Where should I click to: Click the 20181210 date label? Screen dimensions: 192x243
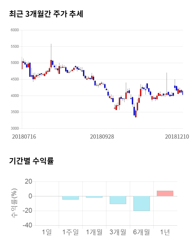(177, 136)
